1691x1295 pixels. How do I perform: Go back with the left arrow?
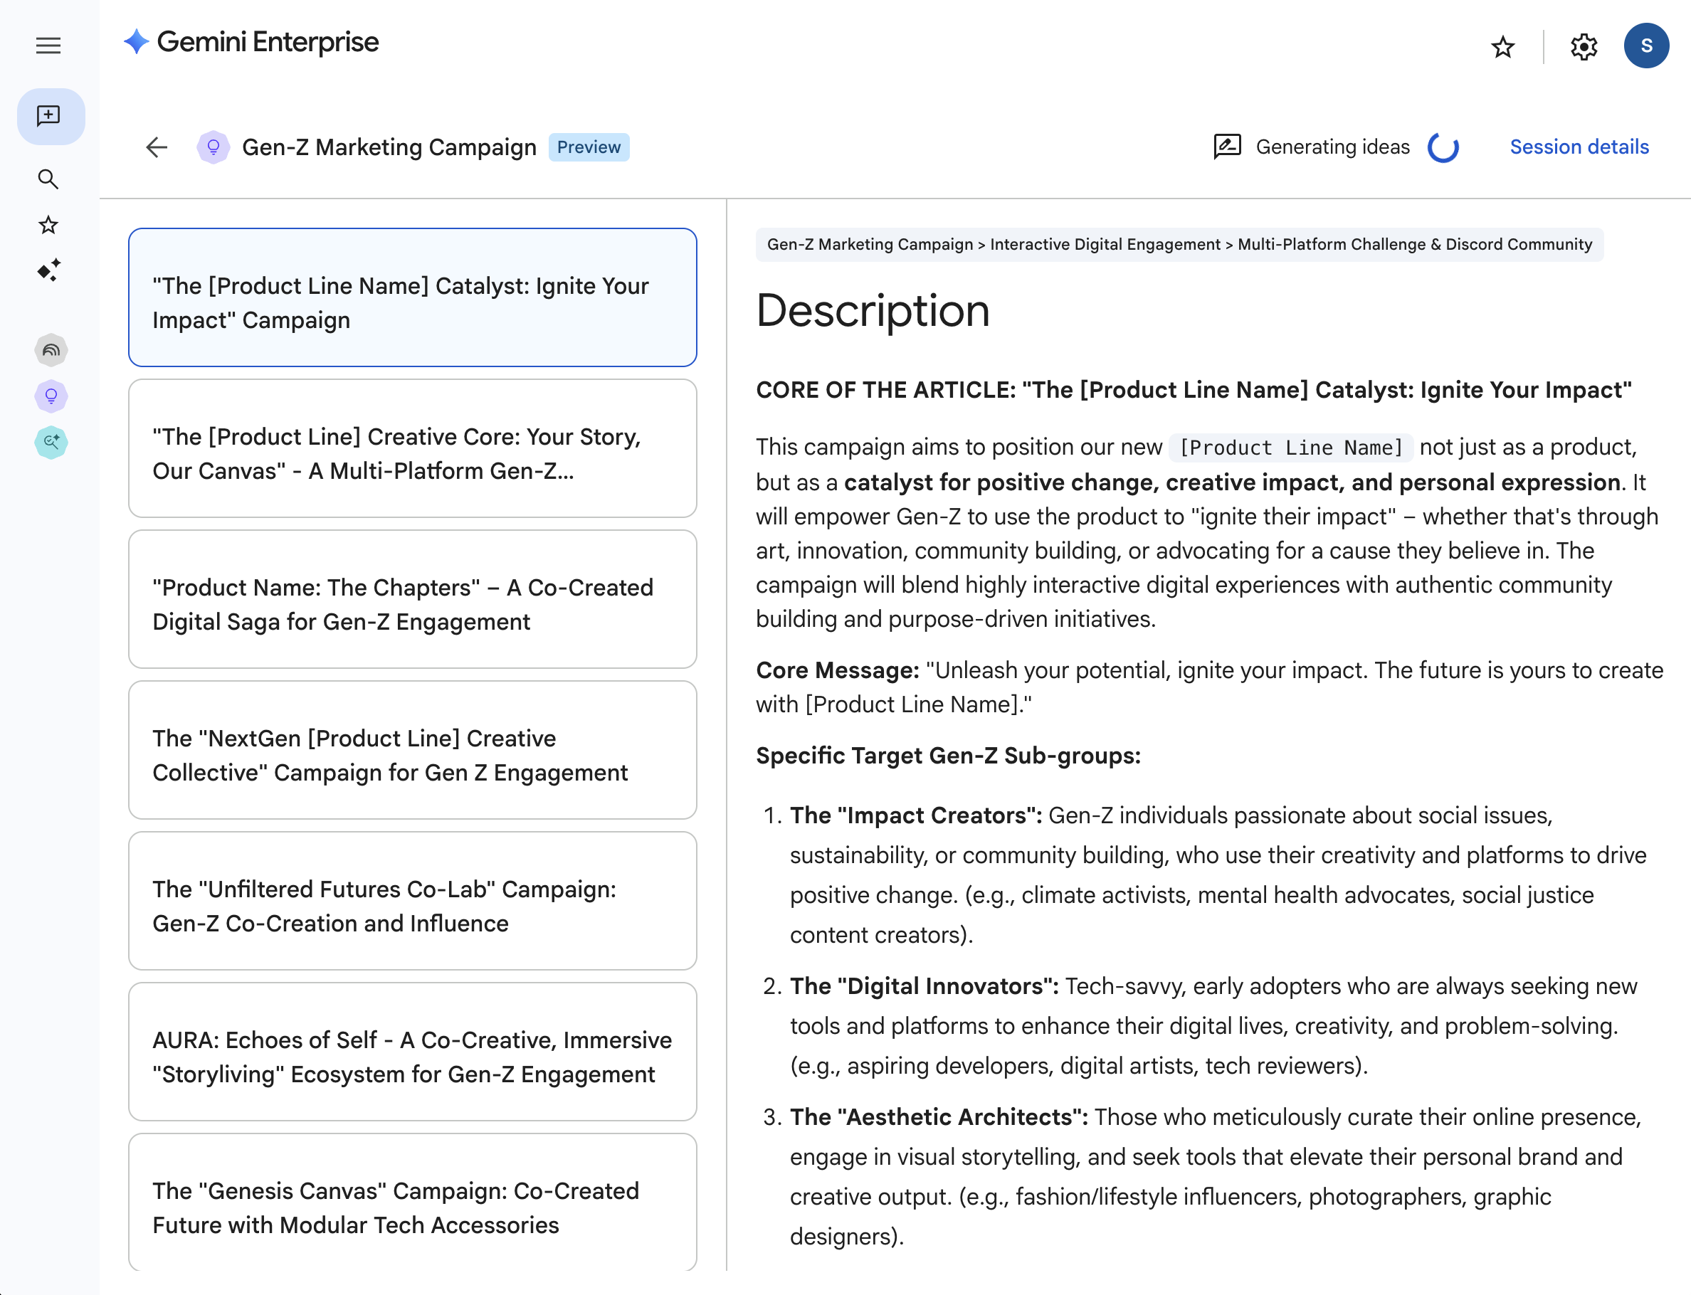point(157,147)
